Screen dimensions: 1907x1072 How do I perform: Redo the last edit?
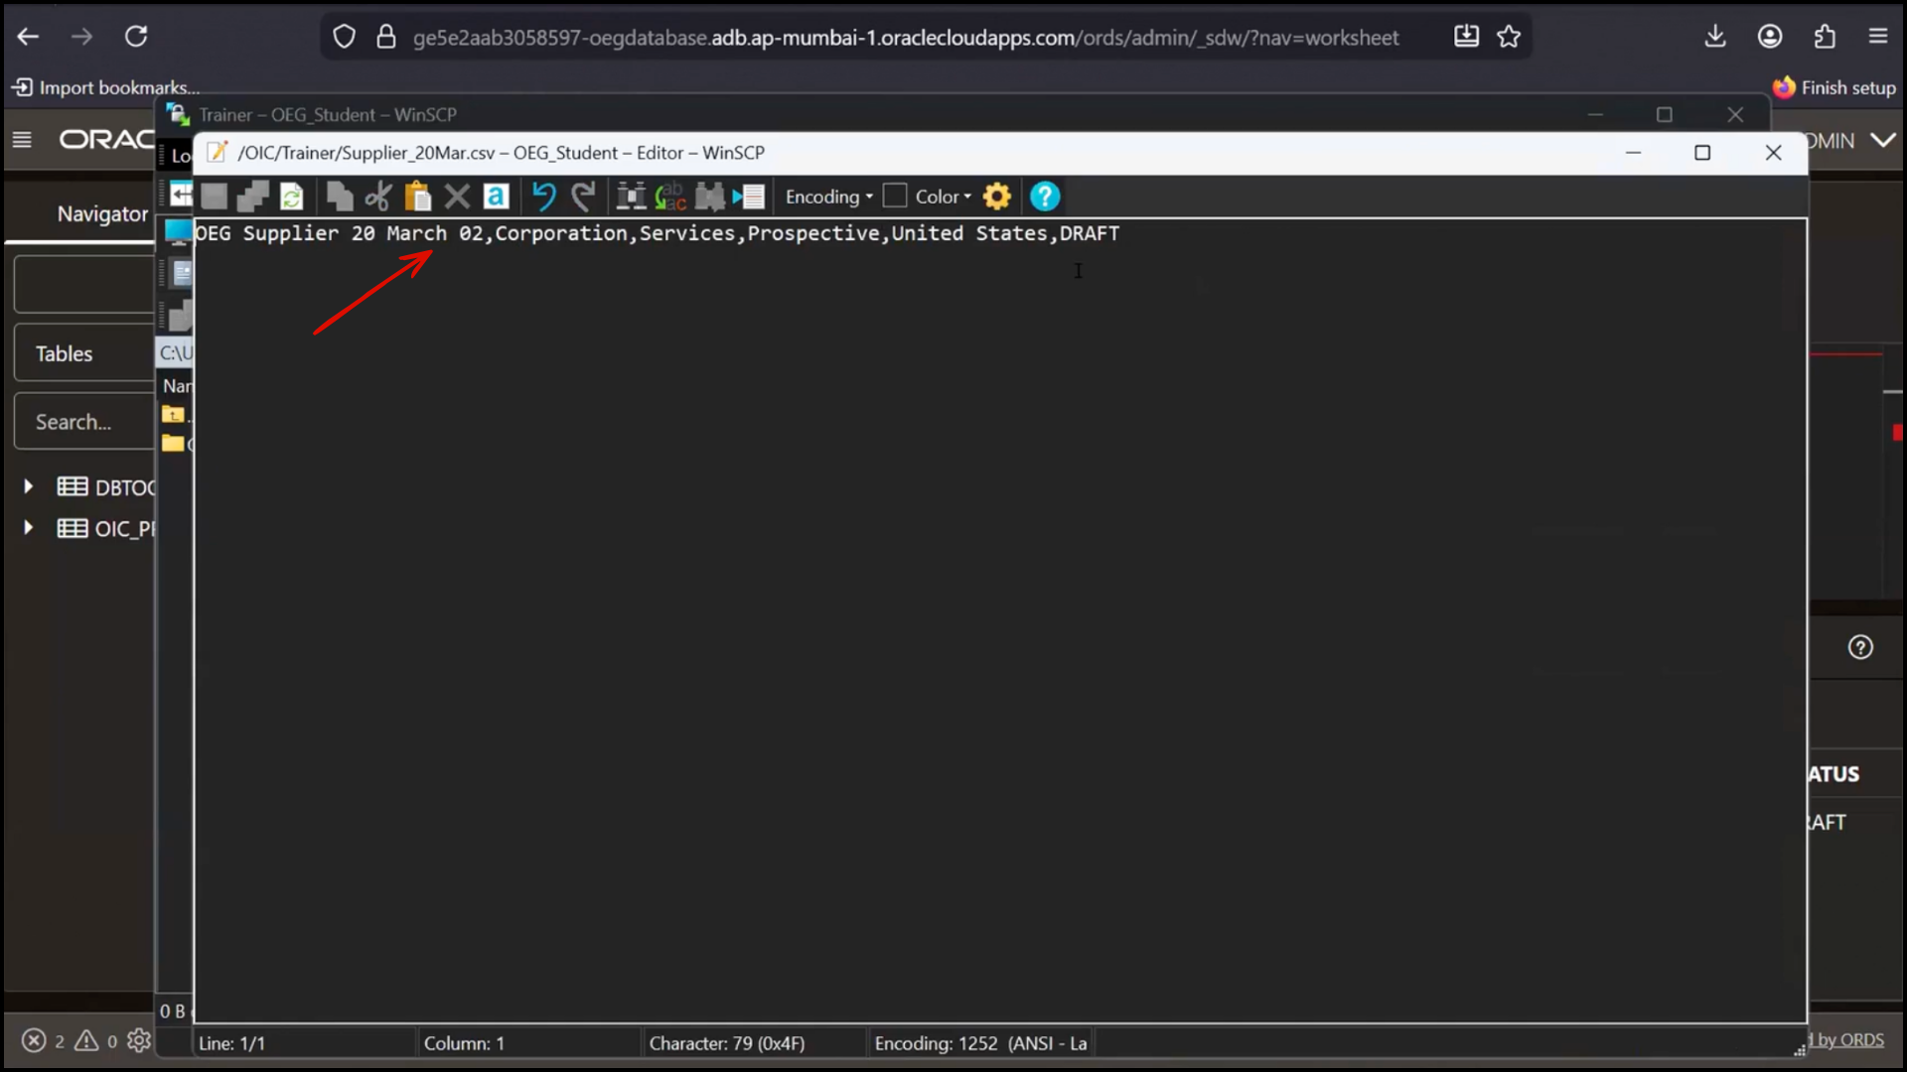tap(583, 197)
